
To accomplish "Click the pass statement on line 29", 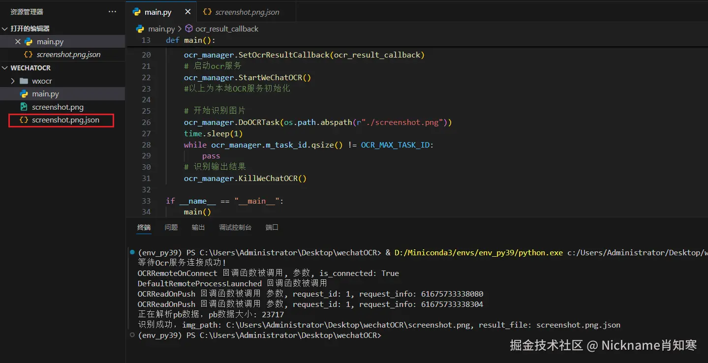I will (211, 156).
